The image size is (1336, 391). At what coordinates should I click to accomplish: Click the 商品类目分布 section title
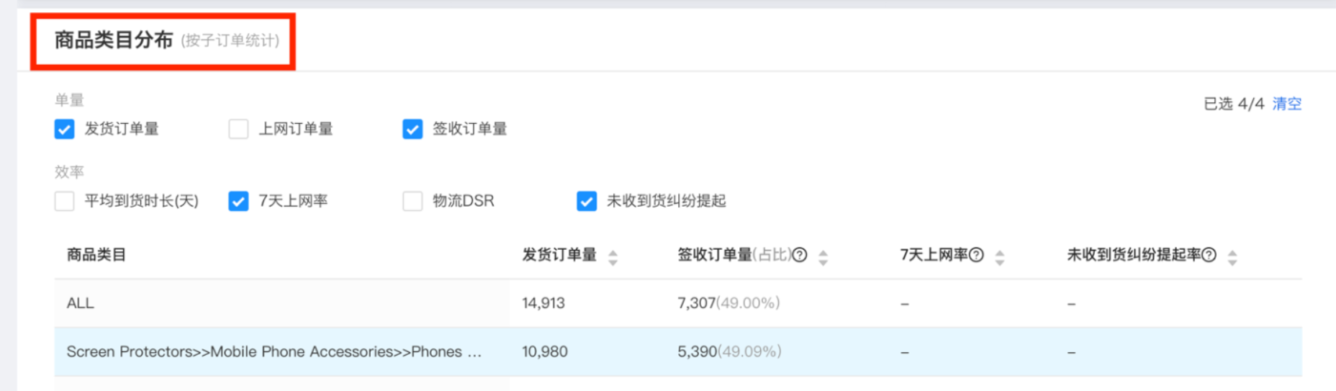pyautogui.click(x=114, y=40)
